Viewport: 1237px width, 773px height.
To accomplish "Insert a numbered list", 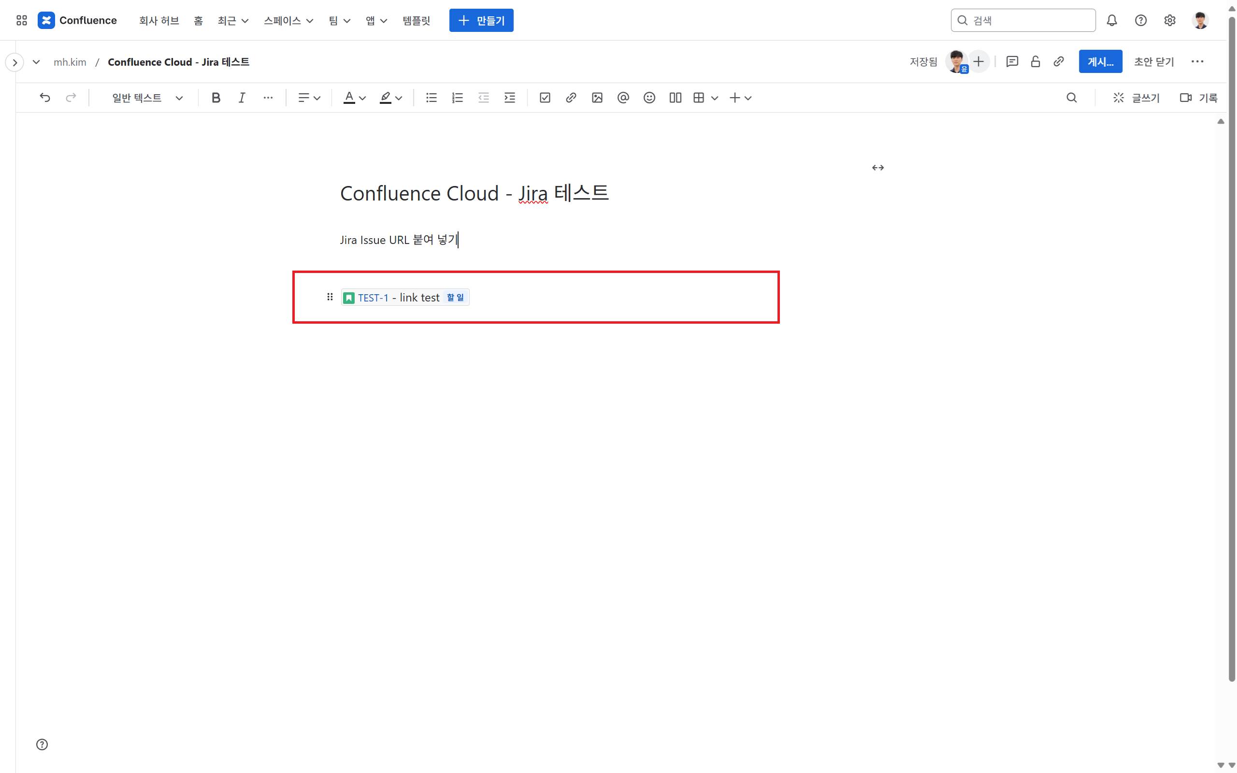I will [458, 98].
